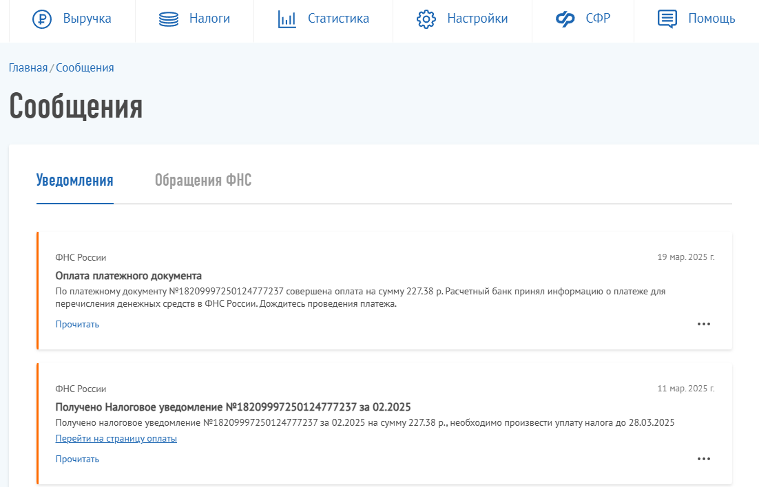Click the Сообщения breadcrumb link
Screen dimensions: 759x487
click(85, 67)
